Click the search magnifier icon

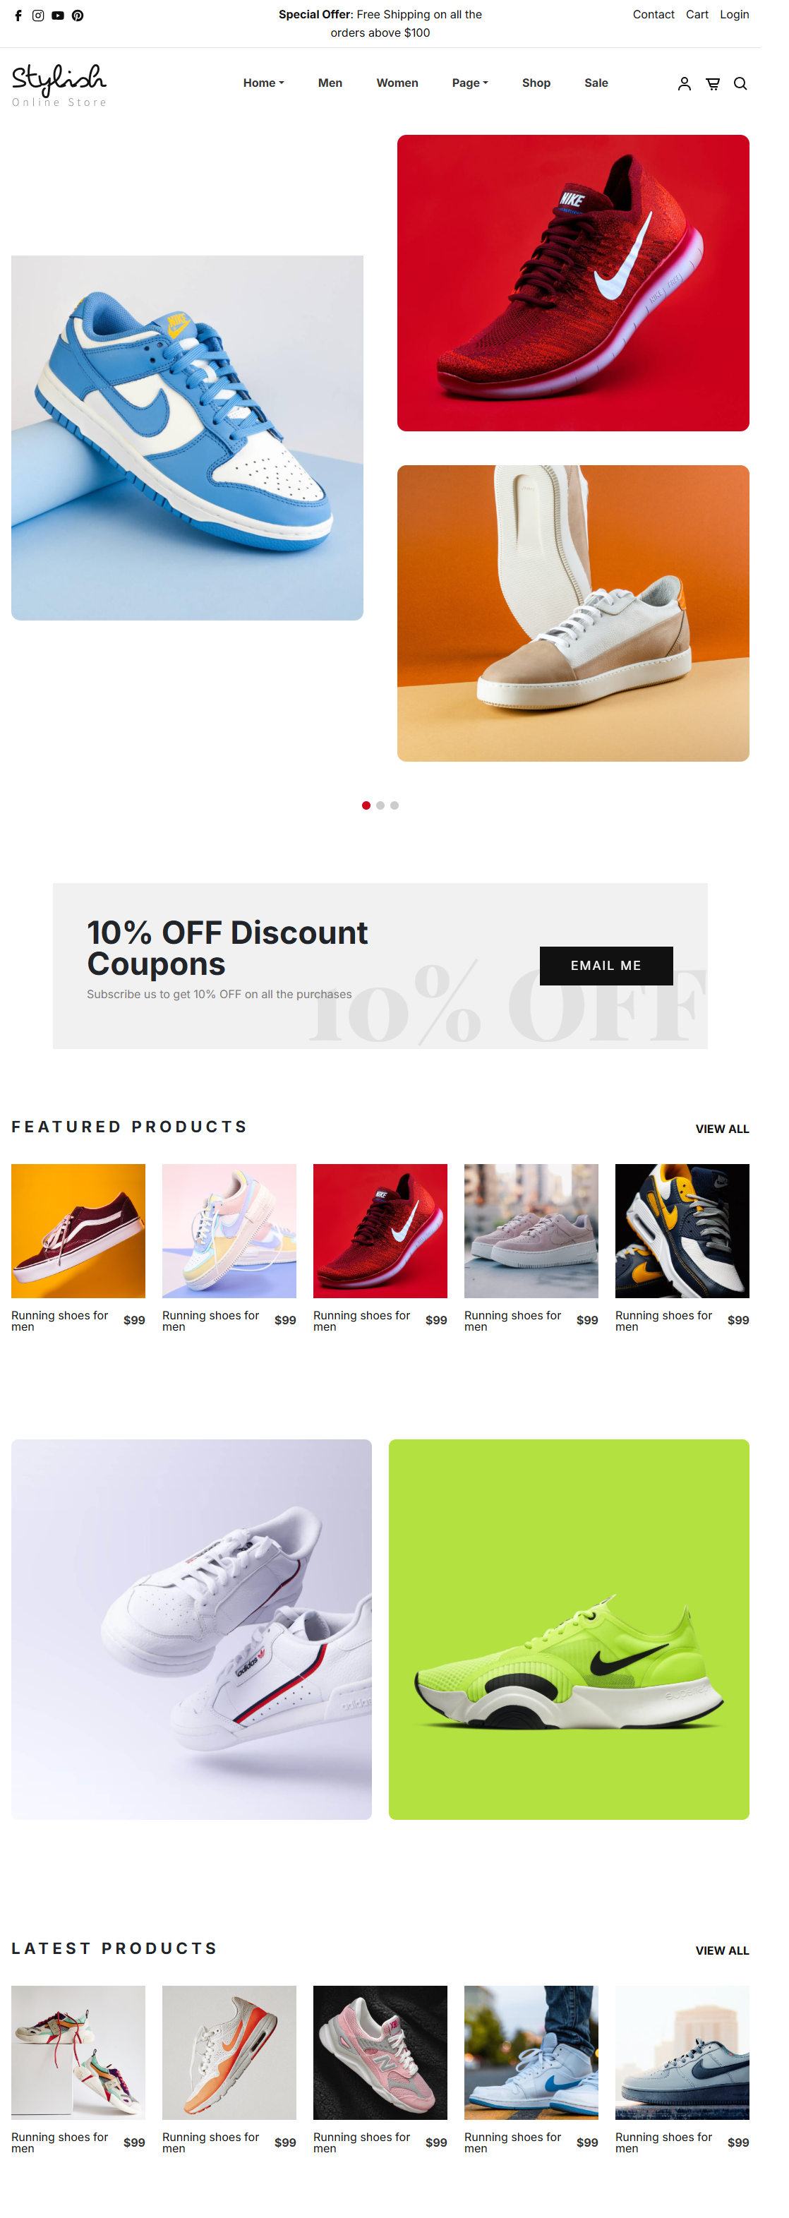point(740,83)
